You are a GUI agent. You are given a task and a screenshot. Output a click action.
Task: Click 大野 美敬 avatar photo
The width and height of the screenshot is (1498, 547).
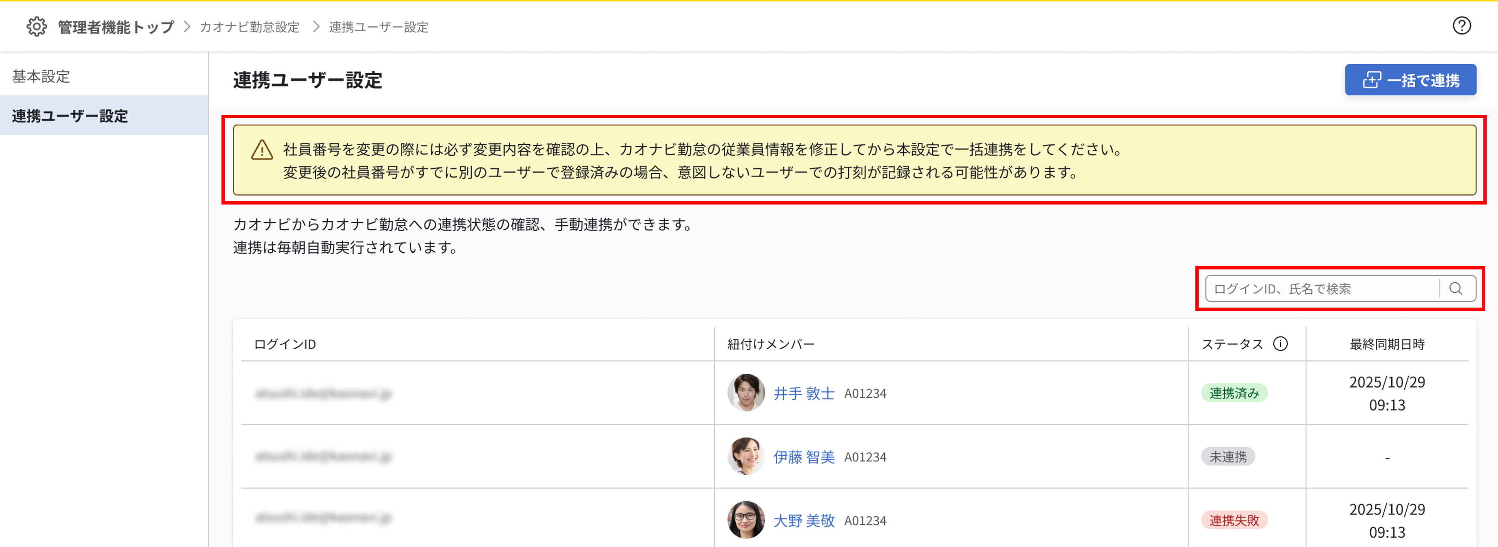click(746, 520)
